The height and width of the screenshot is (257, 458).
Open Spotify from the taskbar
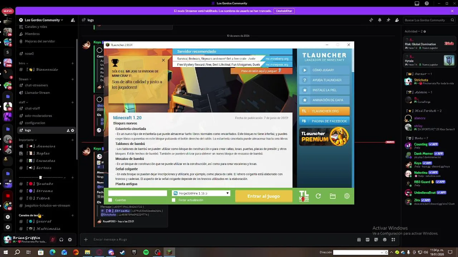point(146,252)
